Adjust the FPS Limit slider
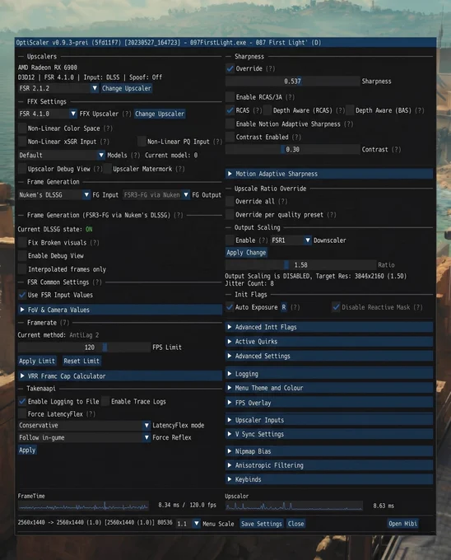The width and height of the screenshot is (451, 560). pos(84,348)
